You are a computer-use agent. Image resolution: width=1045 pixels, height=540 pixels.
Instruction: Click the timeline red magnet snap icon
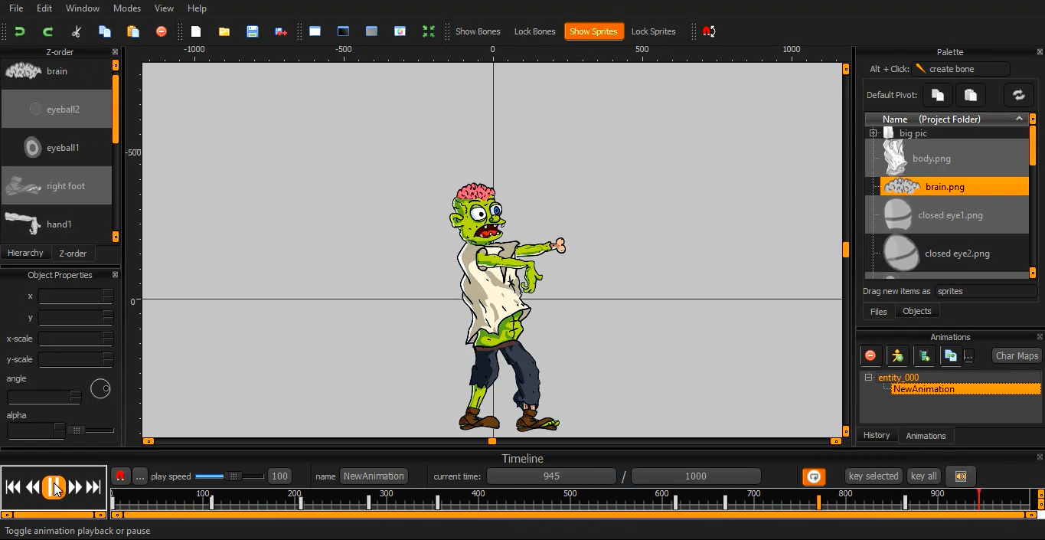coord(120,476)
